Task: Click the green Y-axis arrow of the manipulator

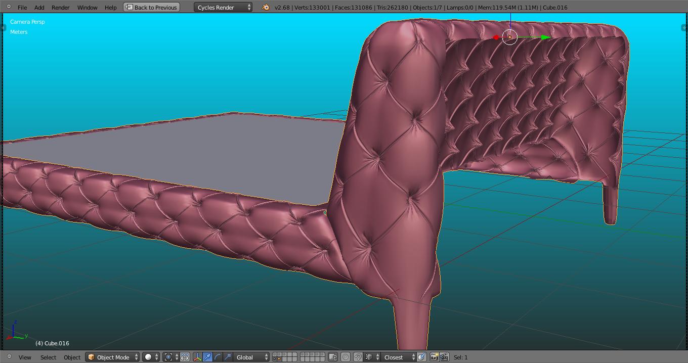Action: coord(545,37)
